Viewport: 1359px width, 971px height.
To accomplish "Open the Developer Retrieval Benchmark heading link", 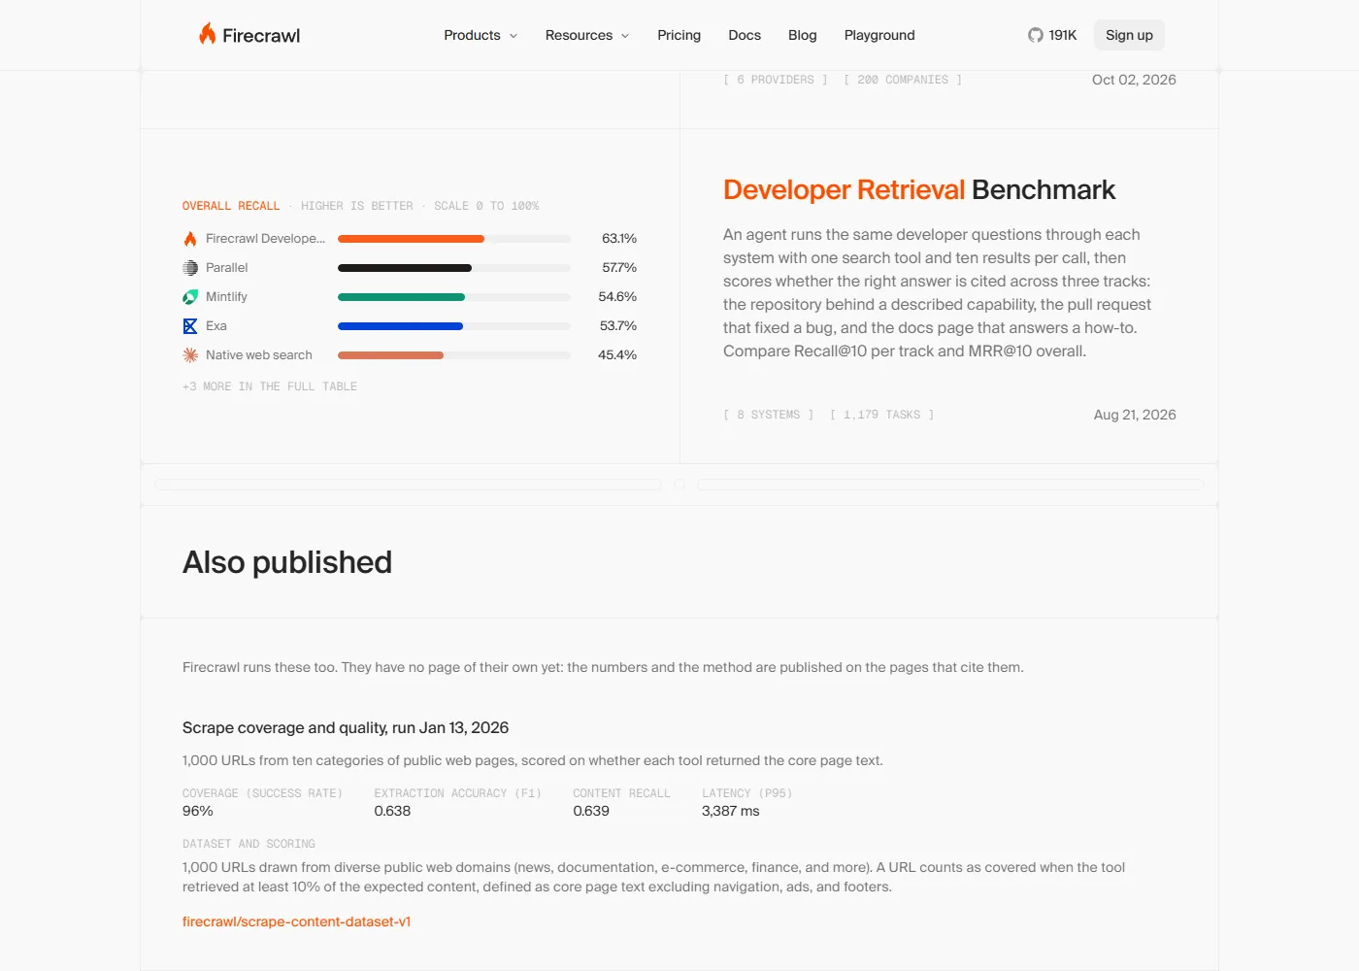I will click(919, 189).
